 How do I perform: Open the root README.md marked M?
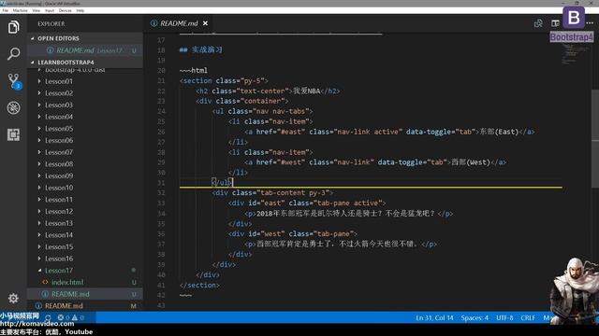click(x=85, y=305)
